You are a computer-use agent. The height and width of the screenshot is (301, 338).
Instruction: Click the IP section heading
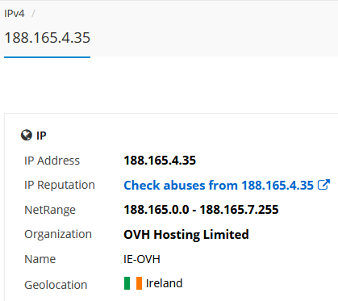(41, 136)
